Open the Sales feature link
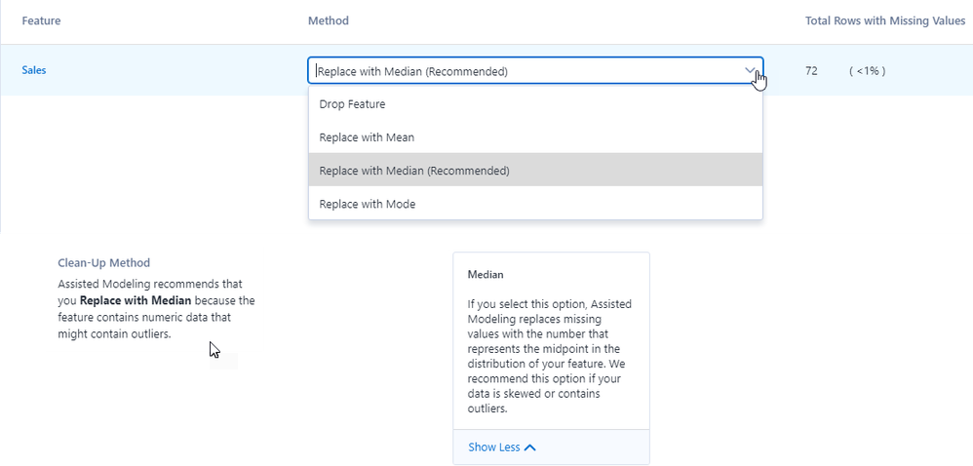Image resolution: width=973 pixels, height=466 pixels. (x=34, y=70)
